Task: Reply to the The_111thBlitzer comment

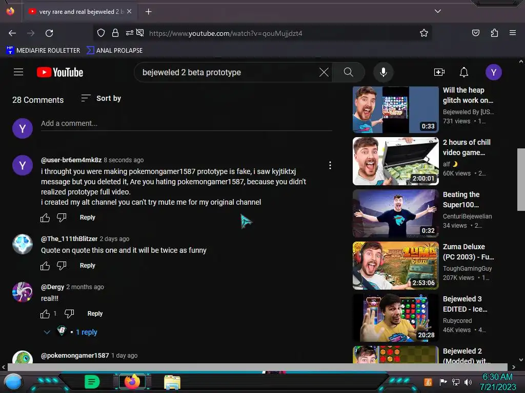Action: (x=87, y=266)
